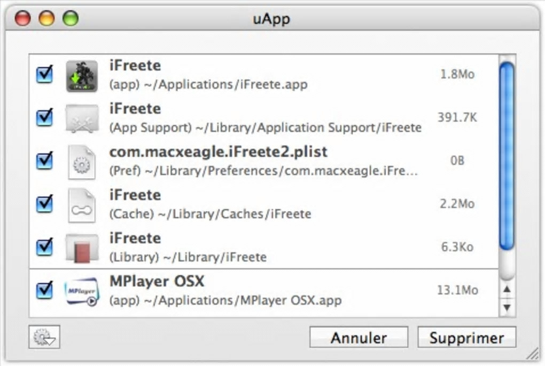This screenshot has width=545, height=366.
Task: Click the window resize grip corner
Action: [532, 353]
